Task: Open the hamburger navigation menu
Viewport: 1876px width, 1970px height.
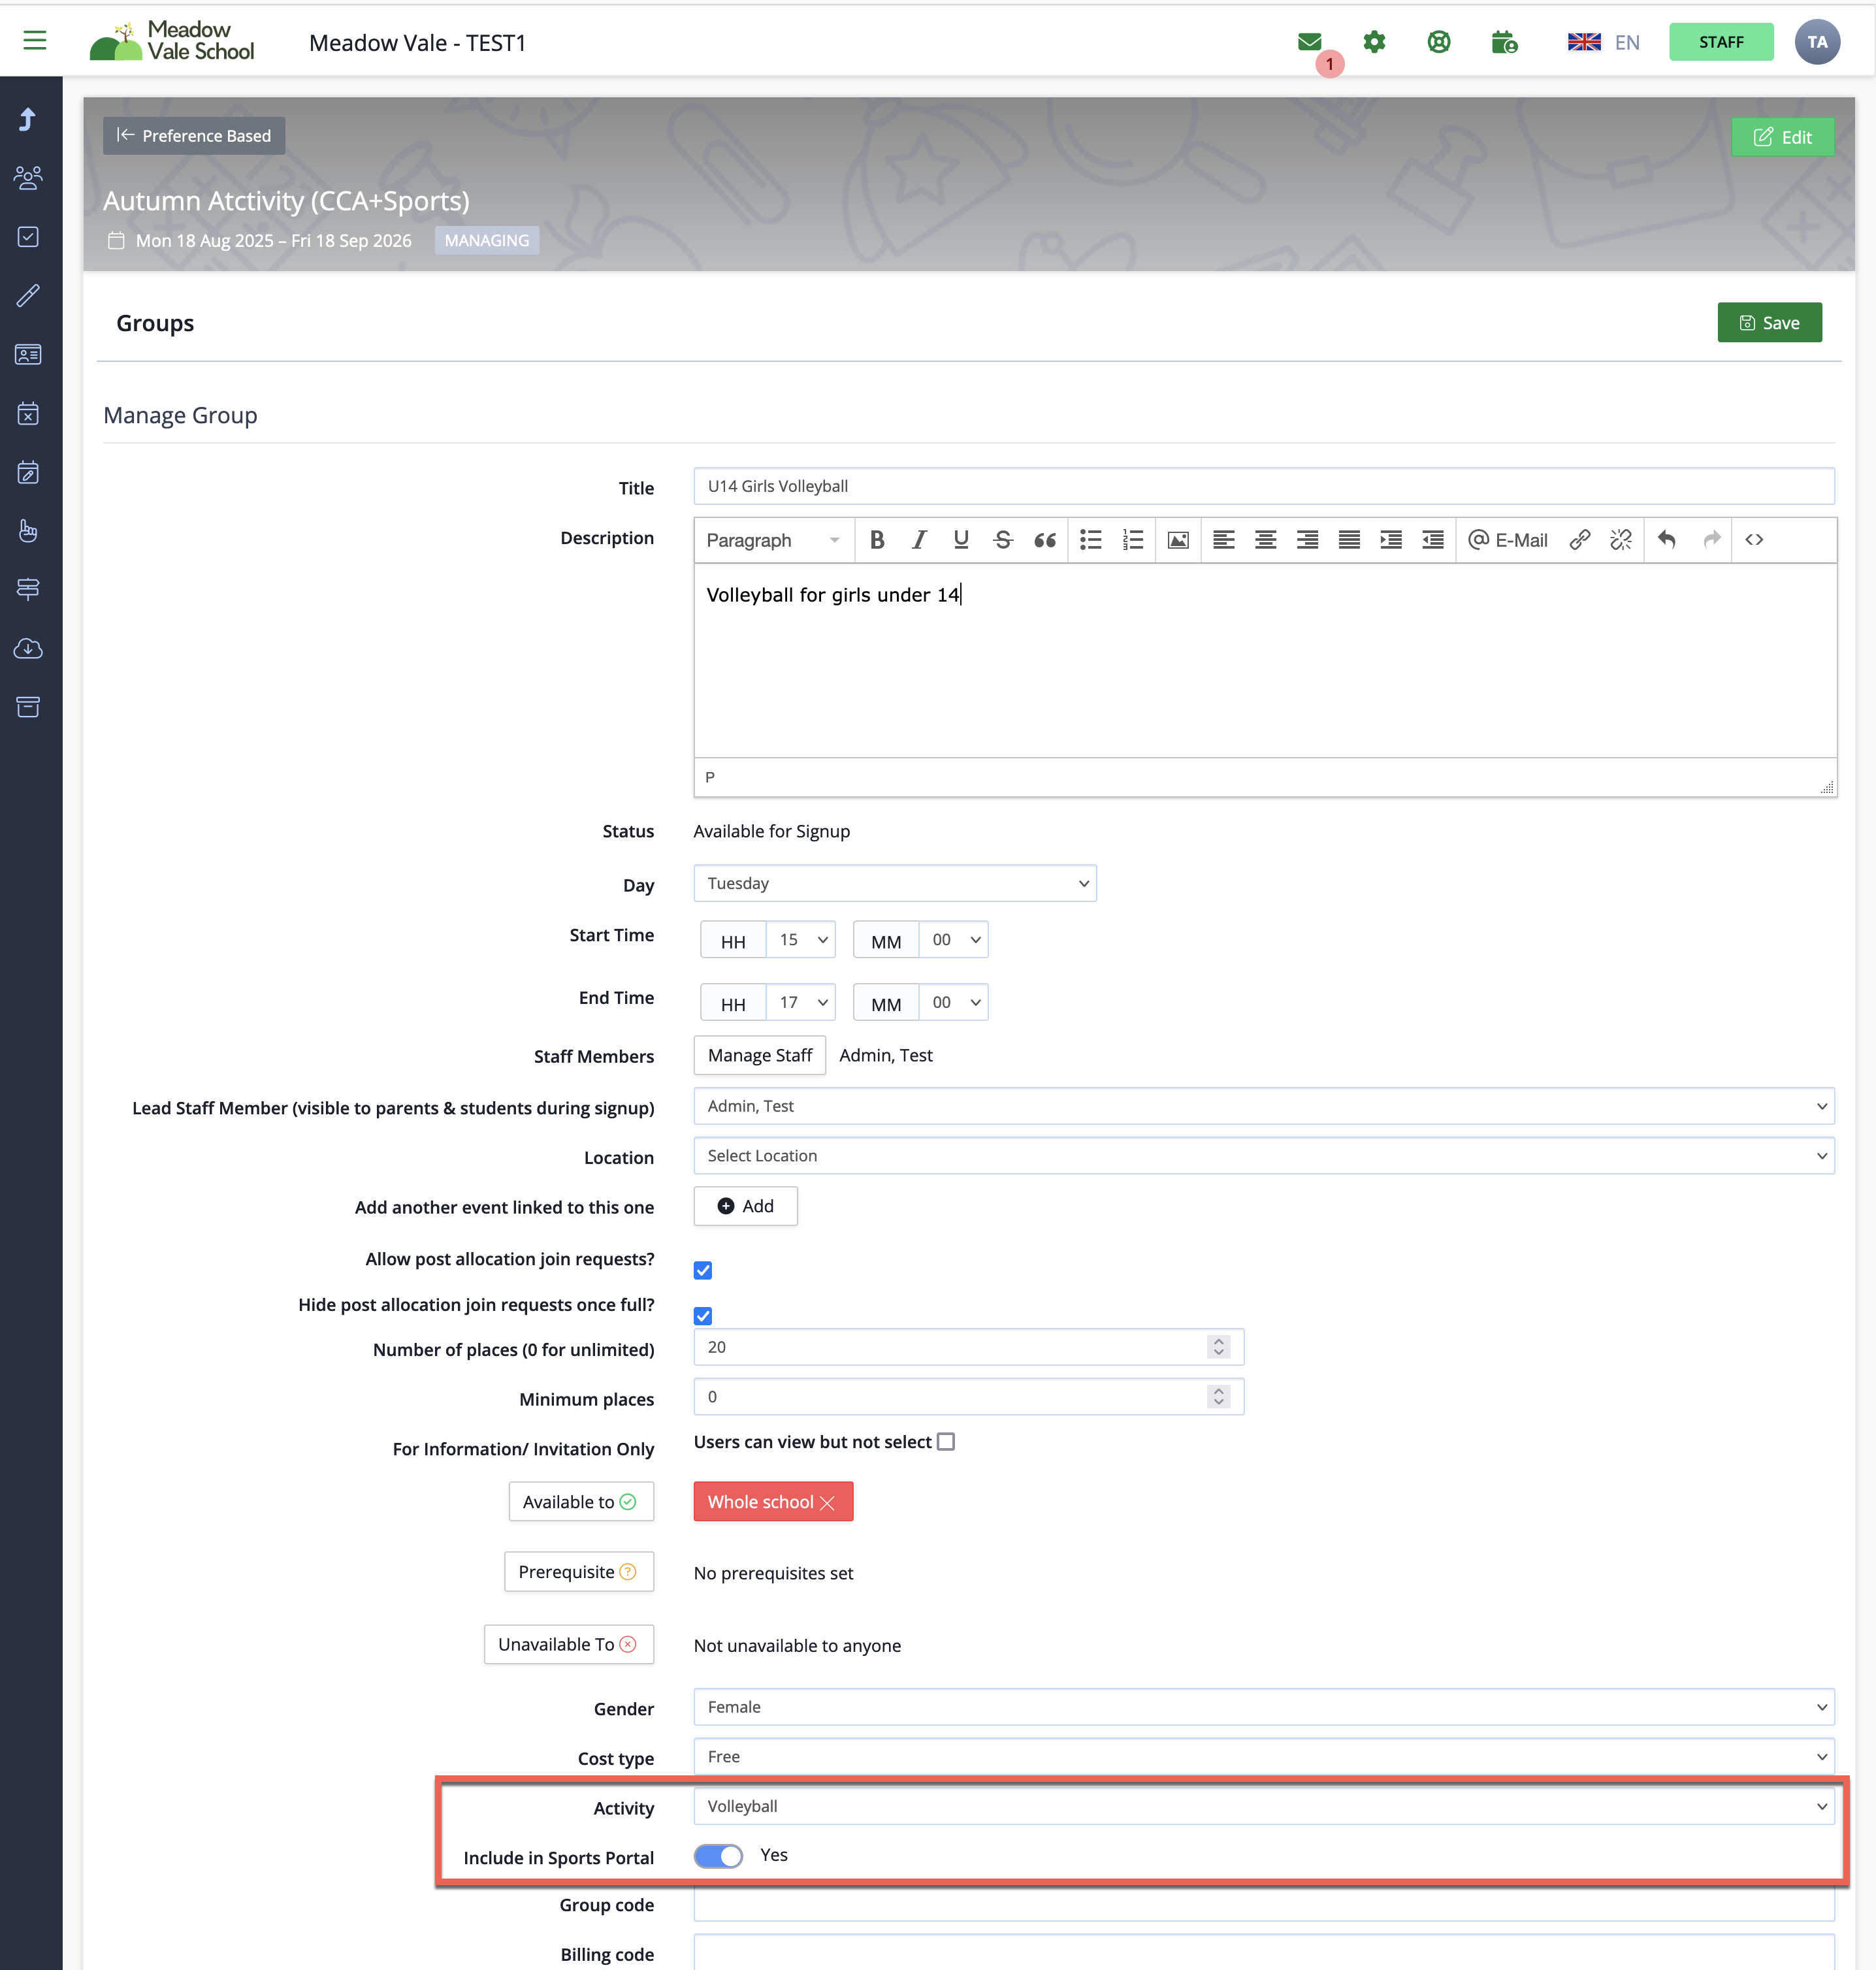Action: (35, 41)
